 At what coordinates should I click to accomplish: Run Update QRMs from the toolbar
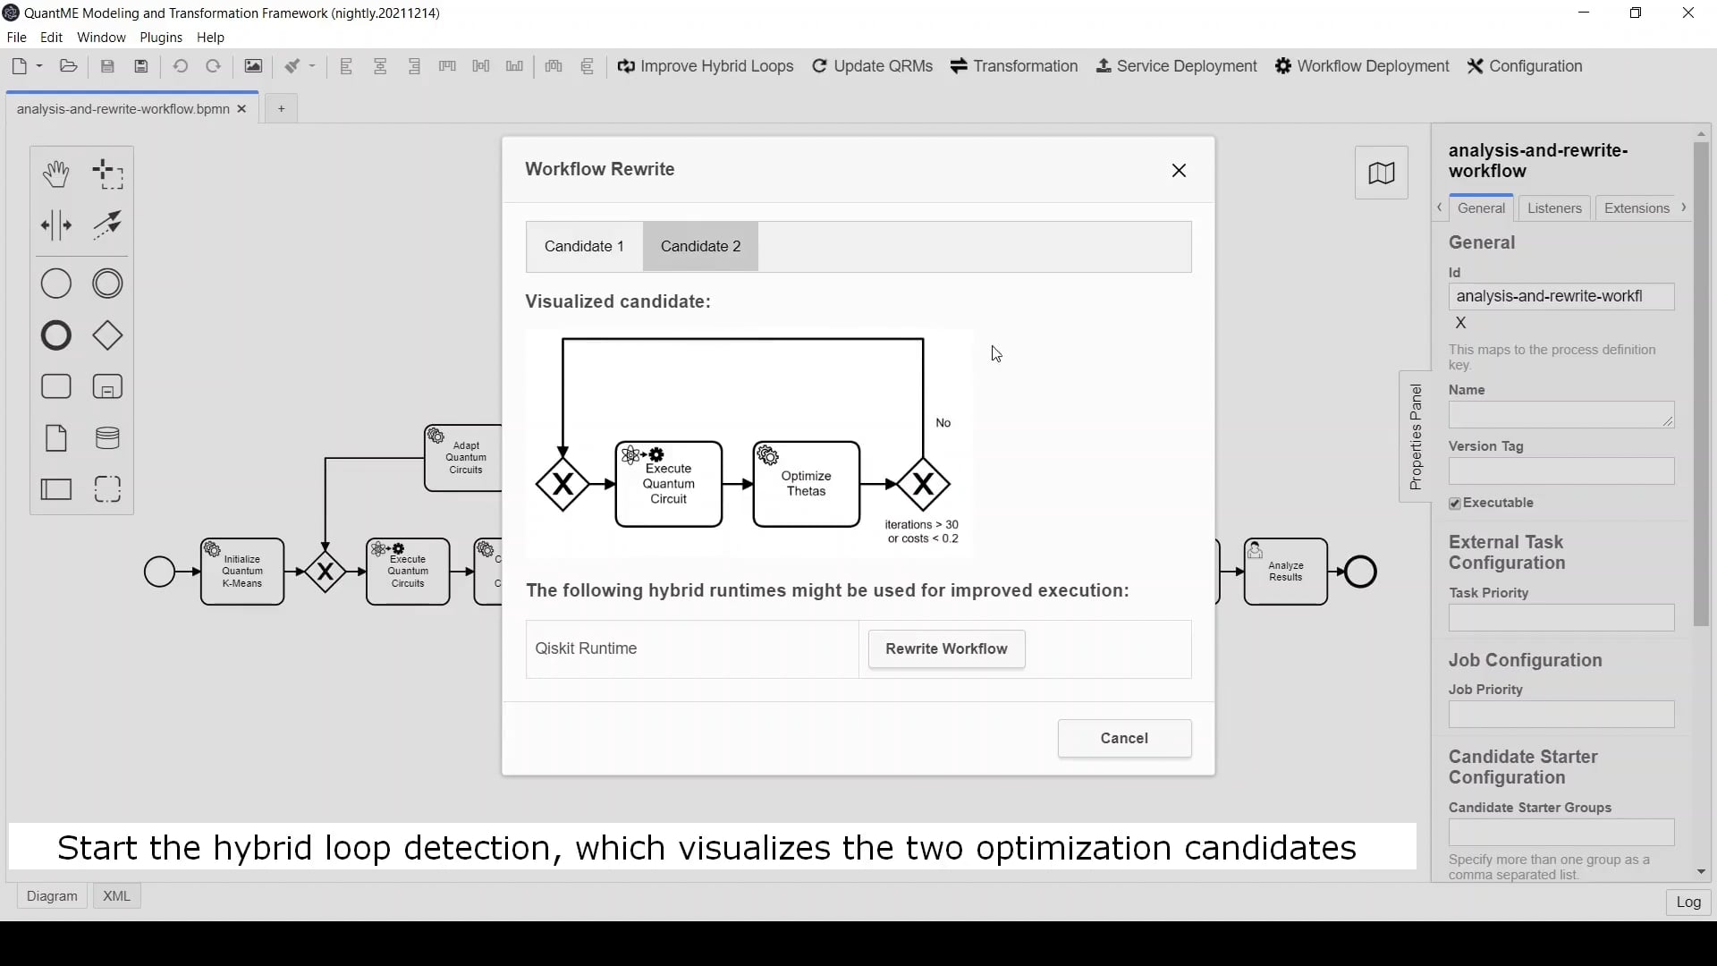[x=872, y=65]
